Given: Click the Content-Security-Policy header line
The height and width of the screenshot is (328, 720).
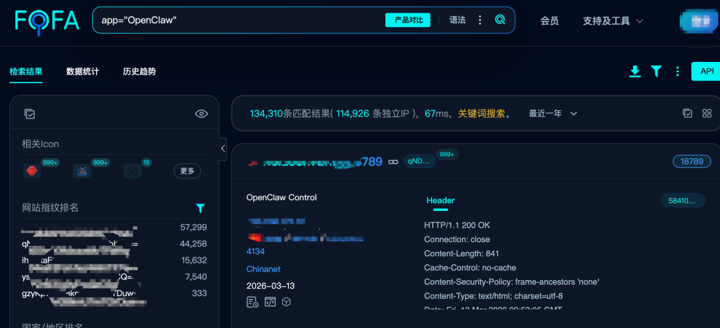Looking at the screenshot, I should (511, 281).
